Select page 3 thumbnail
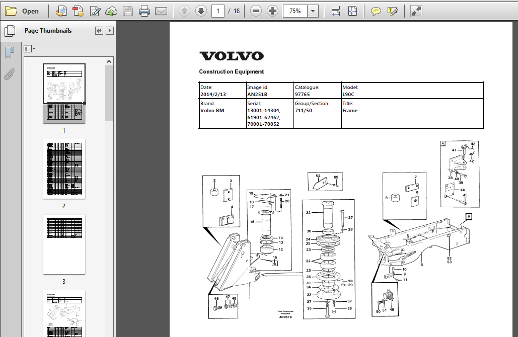The width and height of the screenshot is (518, 337). click(64, 244)
